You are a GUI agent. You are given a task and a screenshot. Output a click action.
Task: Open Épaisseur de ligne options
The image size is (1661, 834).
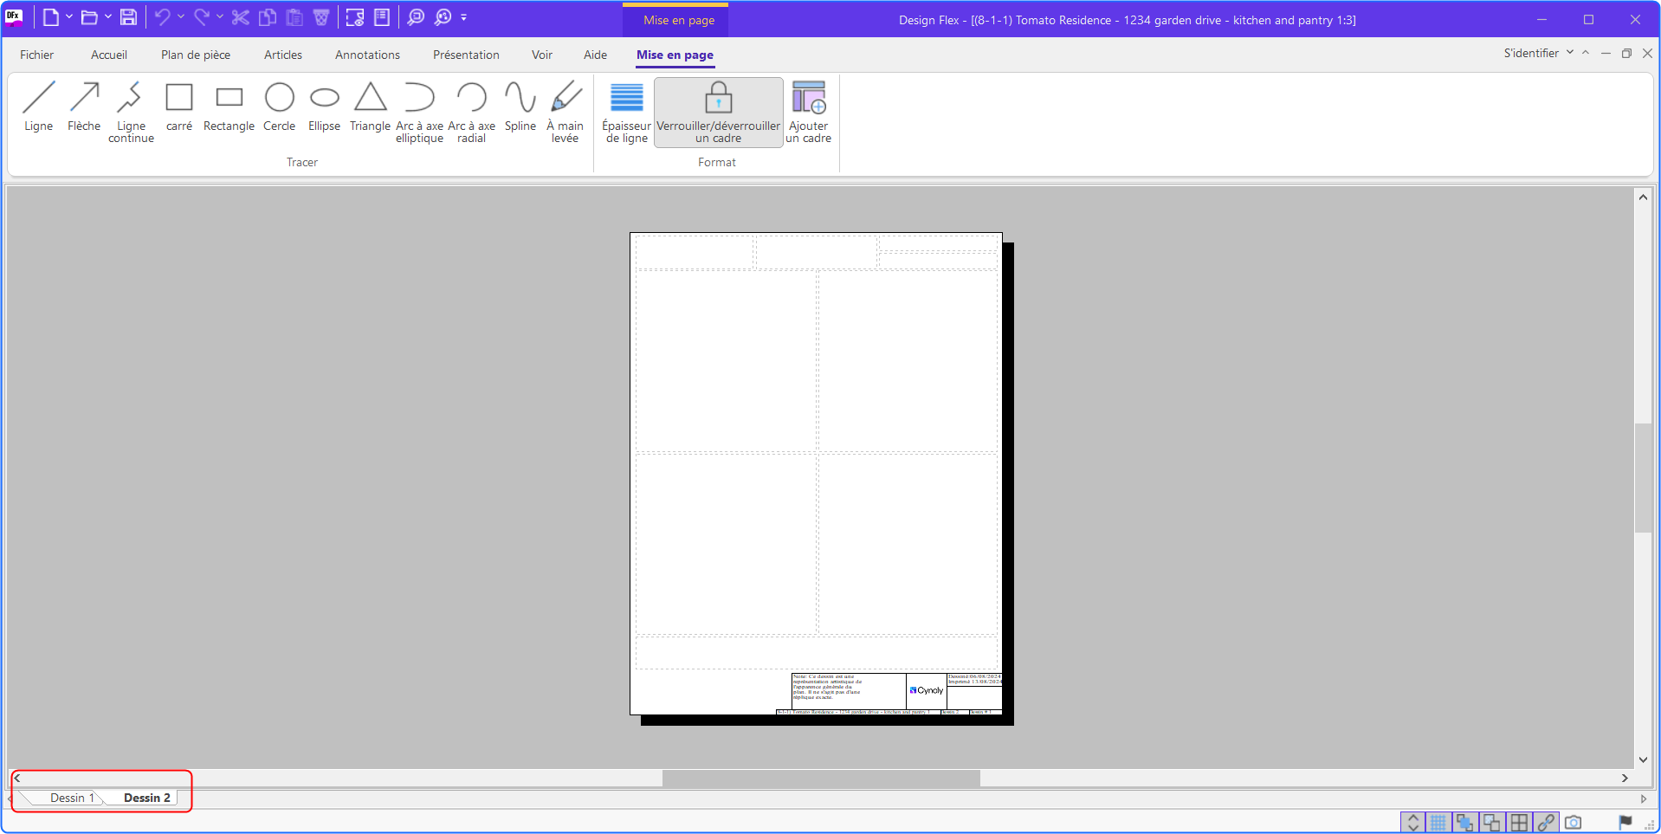pyautogui.click(x=626, y=113)
